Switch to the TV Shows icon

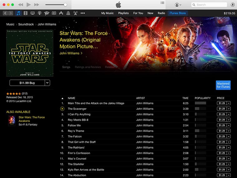pos(32,13)
